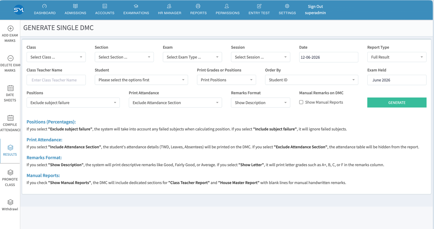Click the SM logo icon

(x=19, y=10)
